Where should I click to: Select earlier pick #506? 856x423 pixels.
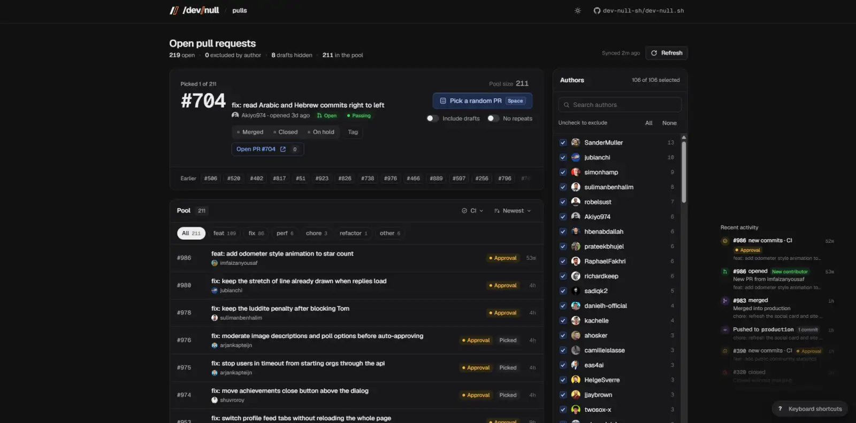[211, 179]
